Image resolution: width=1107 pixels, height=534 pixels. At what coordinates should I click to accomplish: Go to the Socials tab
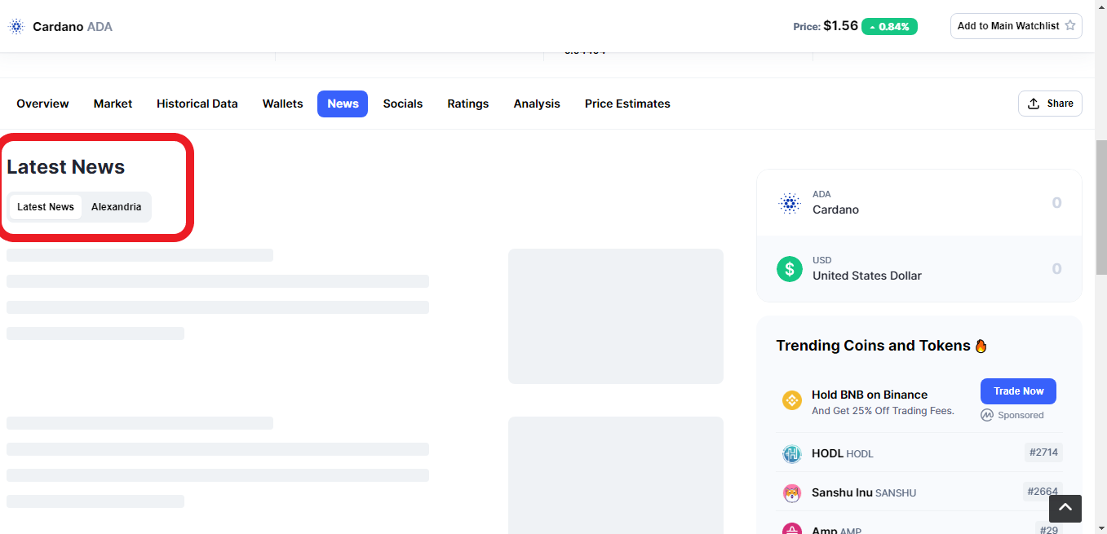pos(403,104)
